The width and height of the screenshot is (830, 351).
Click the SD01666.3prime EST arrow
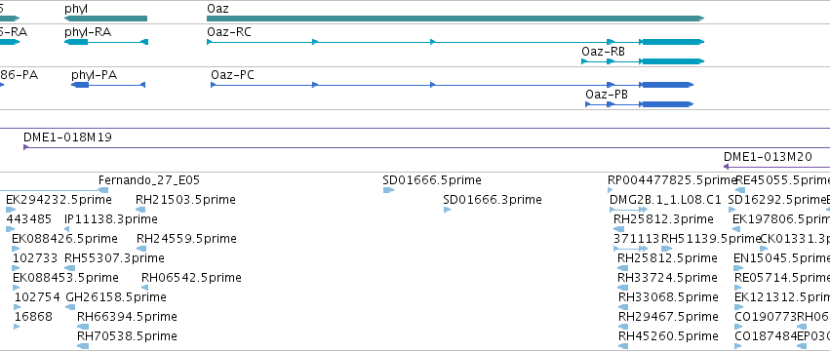pyautogui.click(x=447, y=210)
